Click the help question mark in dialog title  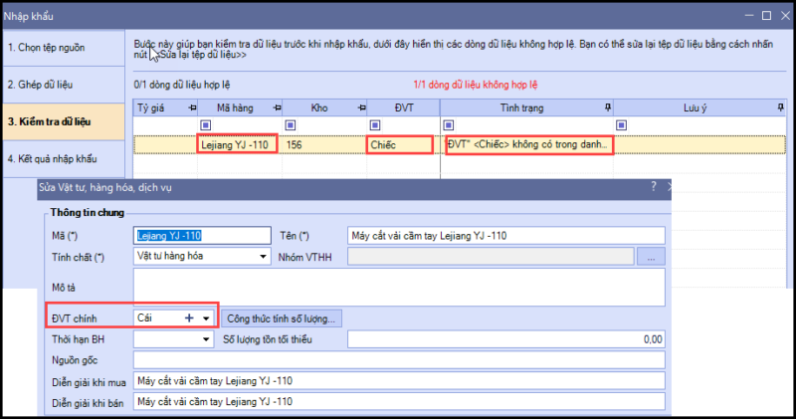click(x=654, y=186)
